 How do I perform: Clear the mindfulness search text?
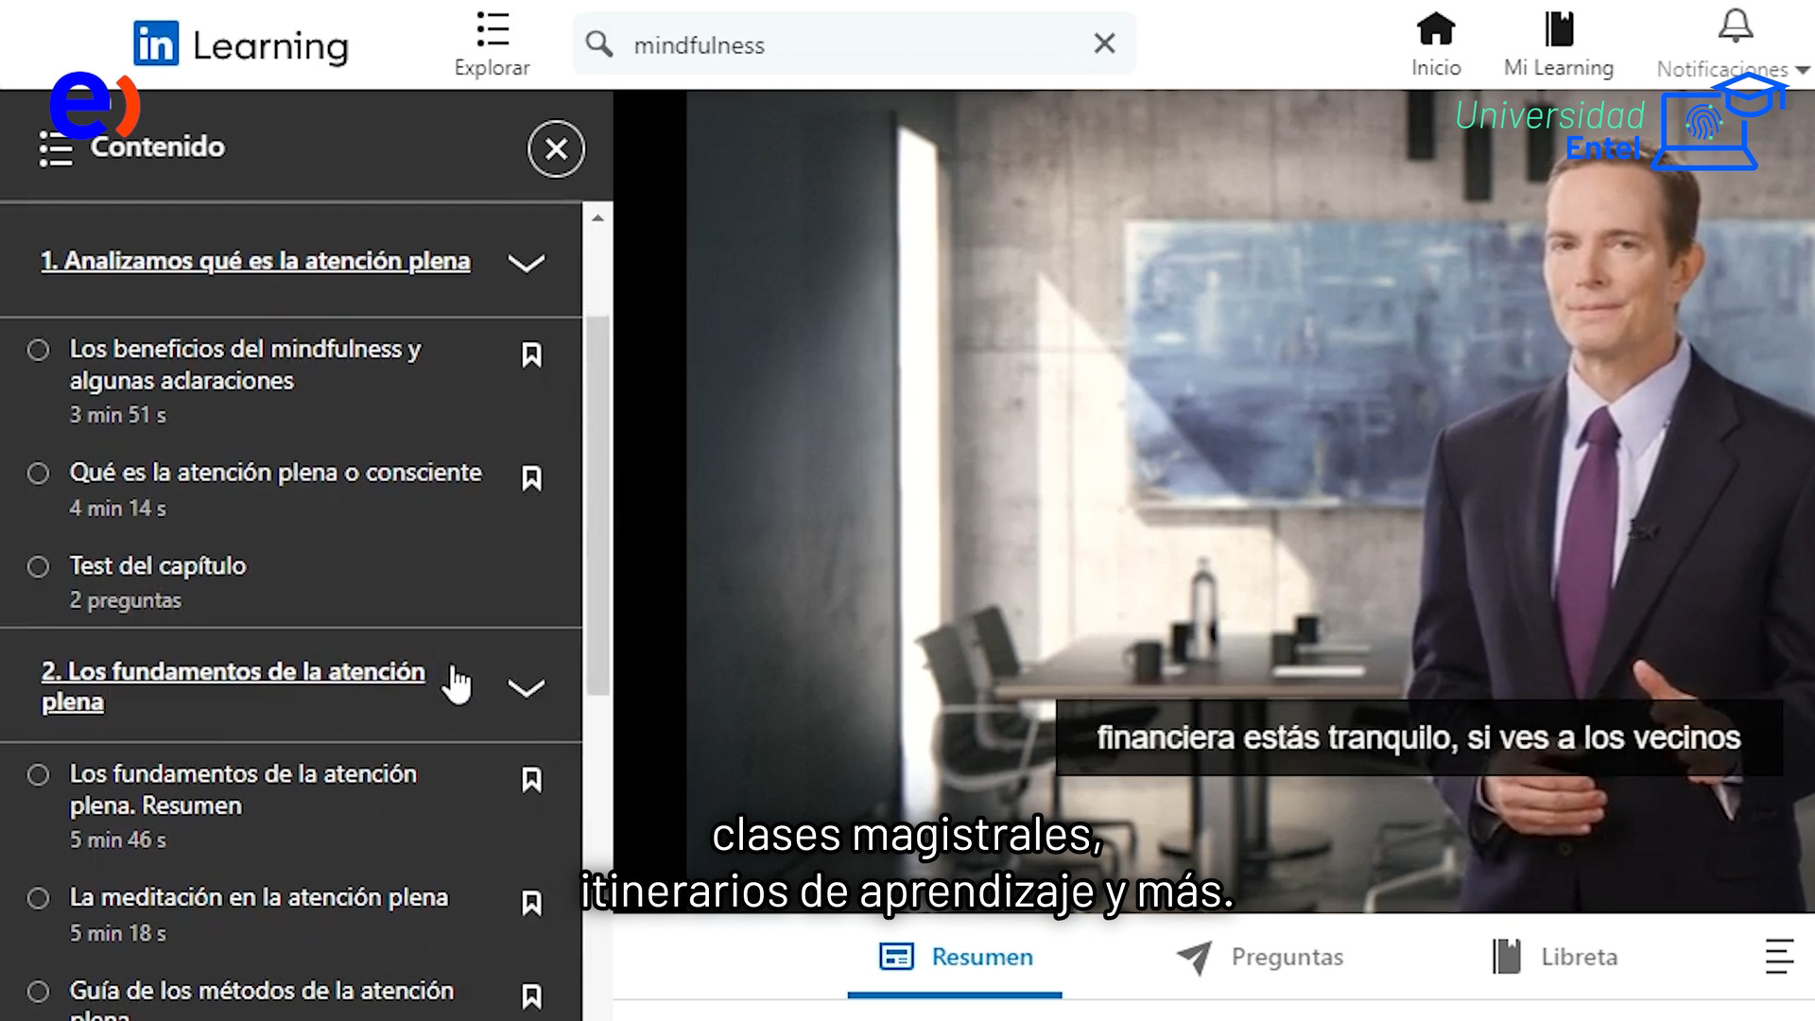pos(1104,43)
